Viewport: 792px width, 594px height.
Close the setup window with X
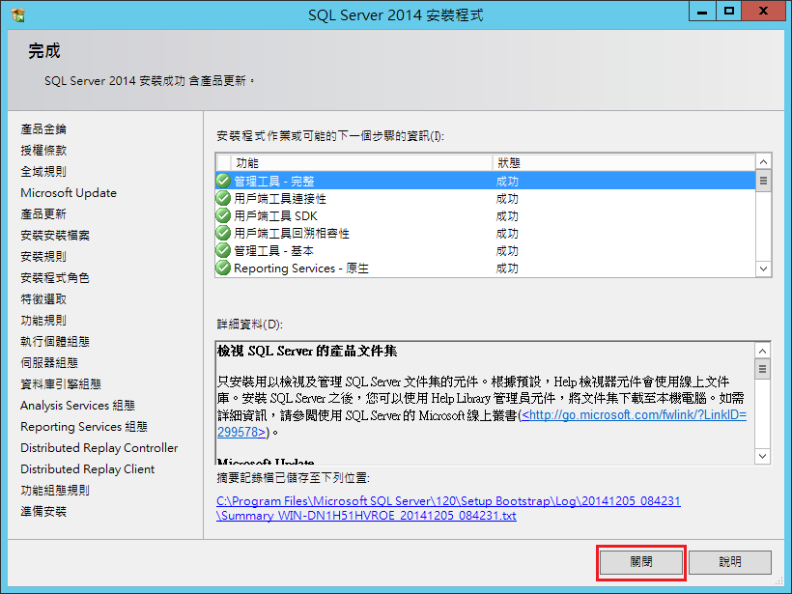(763, 12)
